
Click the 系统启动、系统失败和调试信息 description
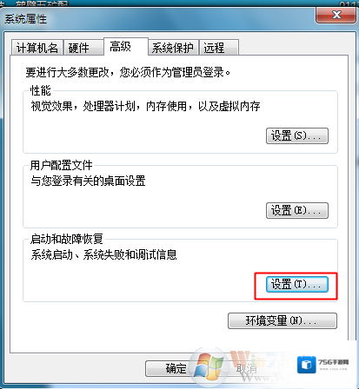click(x=103, y=254)
